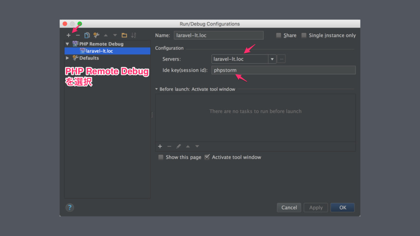Viewport: 420px width, 236px height.
Task: Click the Cancel button
Action: [289, 208]
